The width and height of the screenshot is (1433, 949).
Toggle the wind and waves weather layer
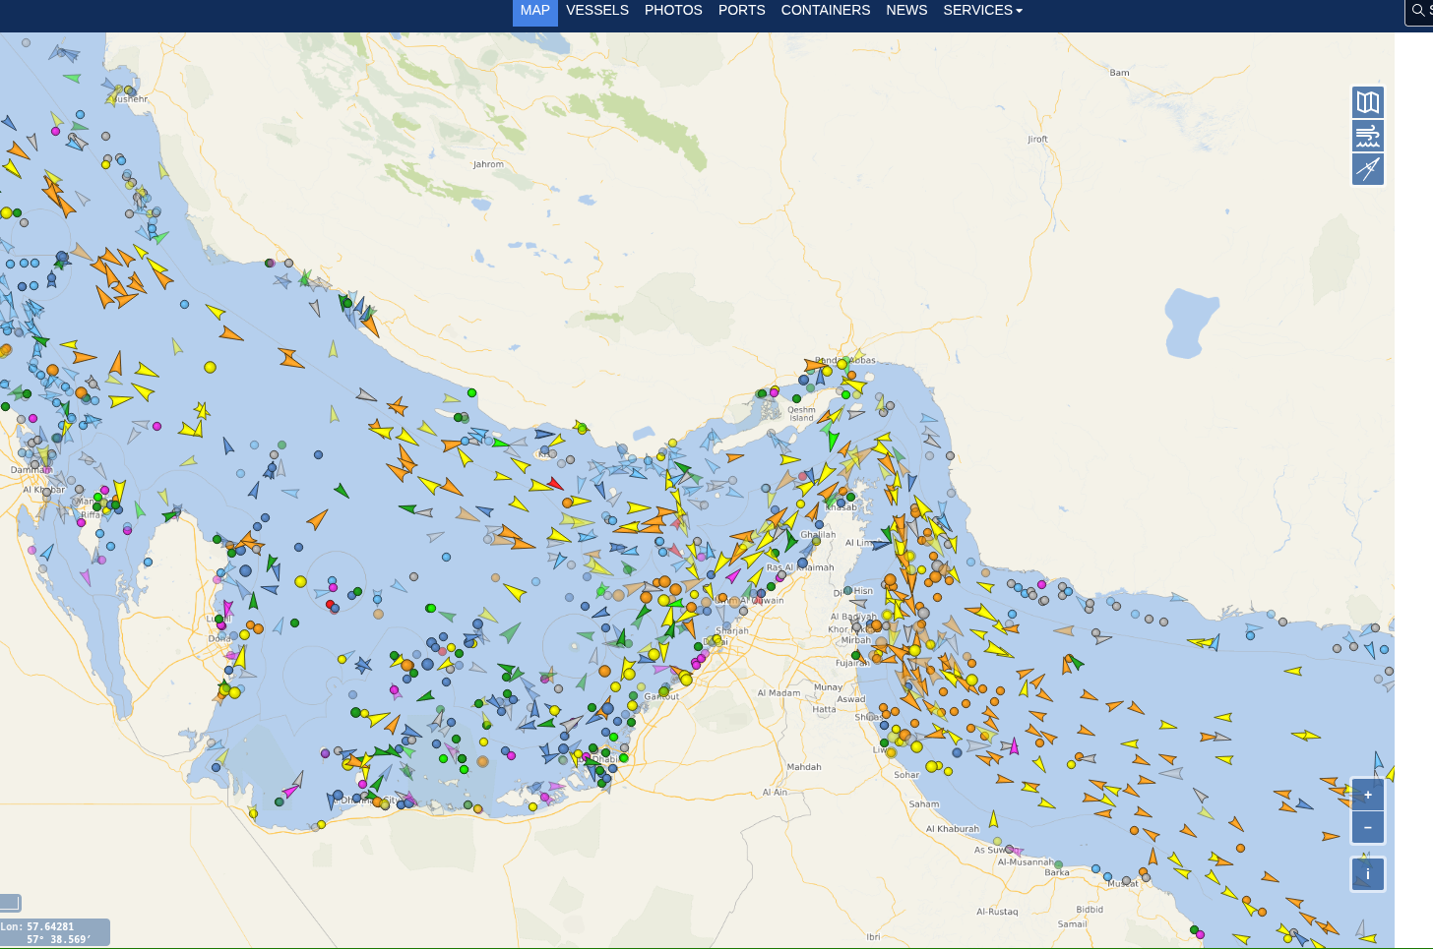(x=1368, y=136)
